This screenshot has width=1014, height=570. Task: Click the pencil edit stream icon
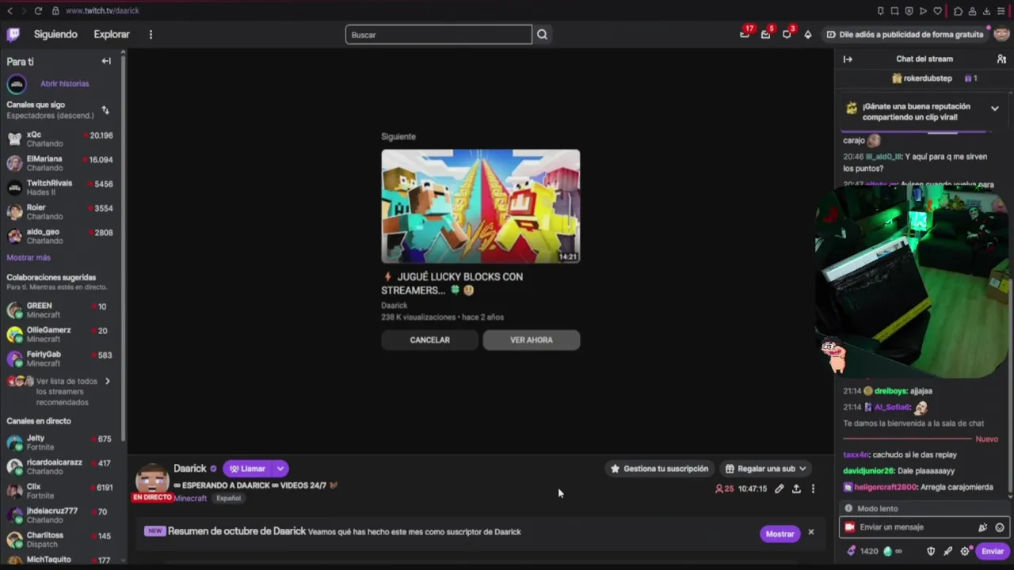click(780, 489)
